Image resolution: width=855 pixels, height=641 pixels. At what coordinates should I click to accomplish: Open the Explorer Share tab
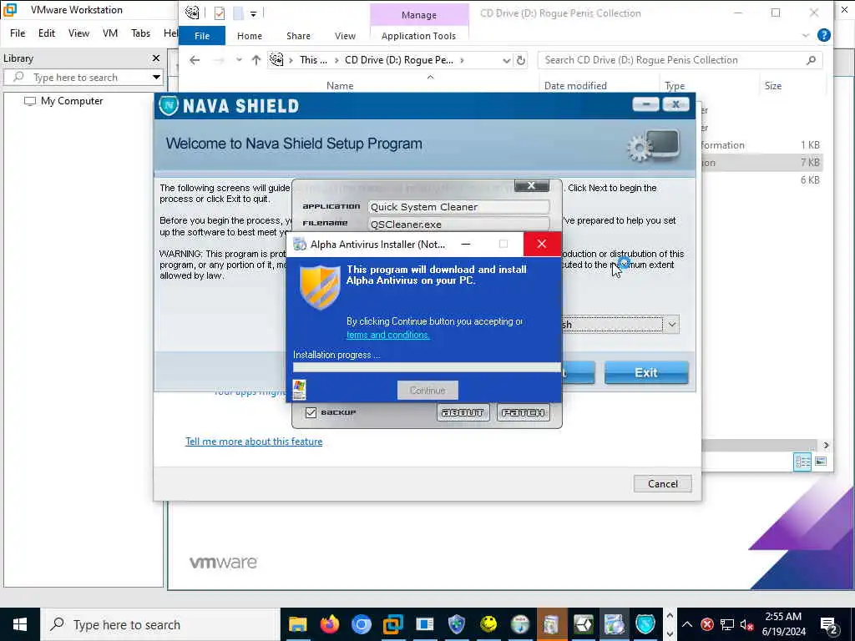pyautogui.click(x=298, y=35)
